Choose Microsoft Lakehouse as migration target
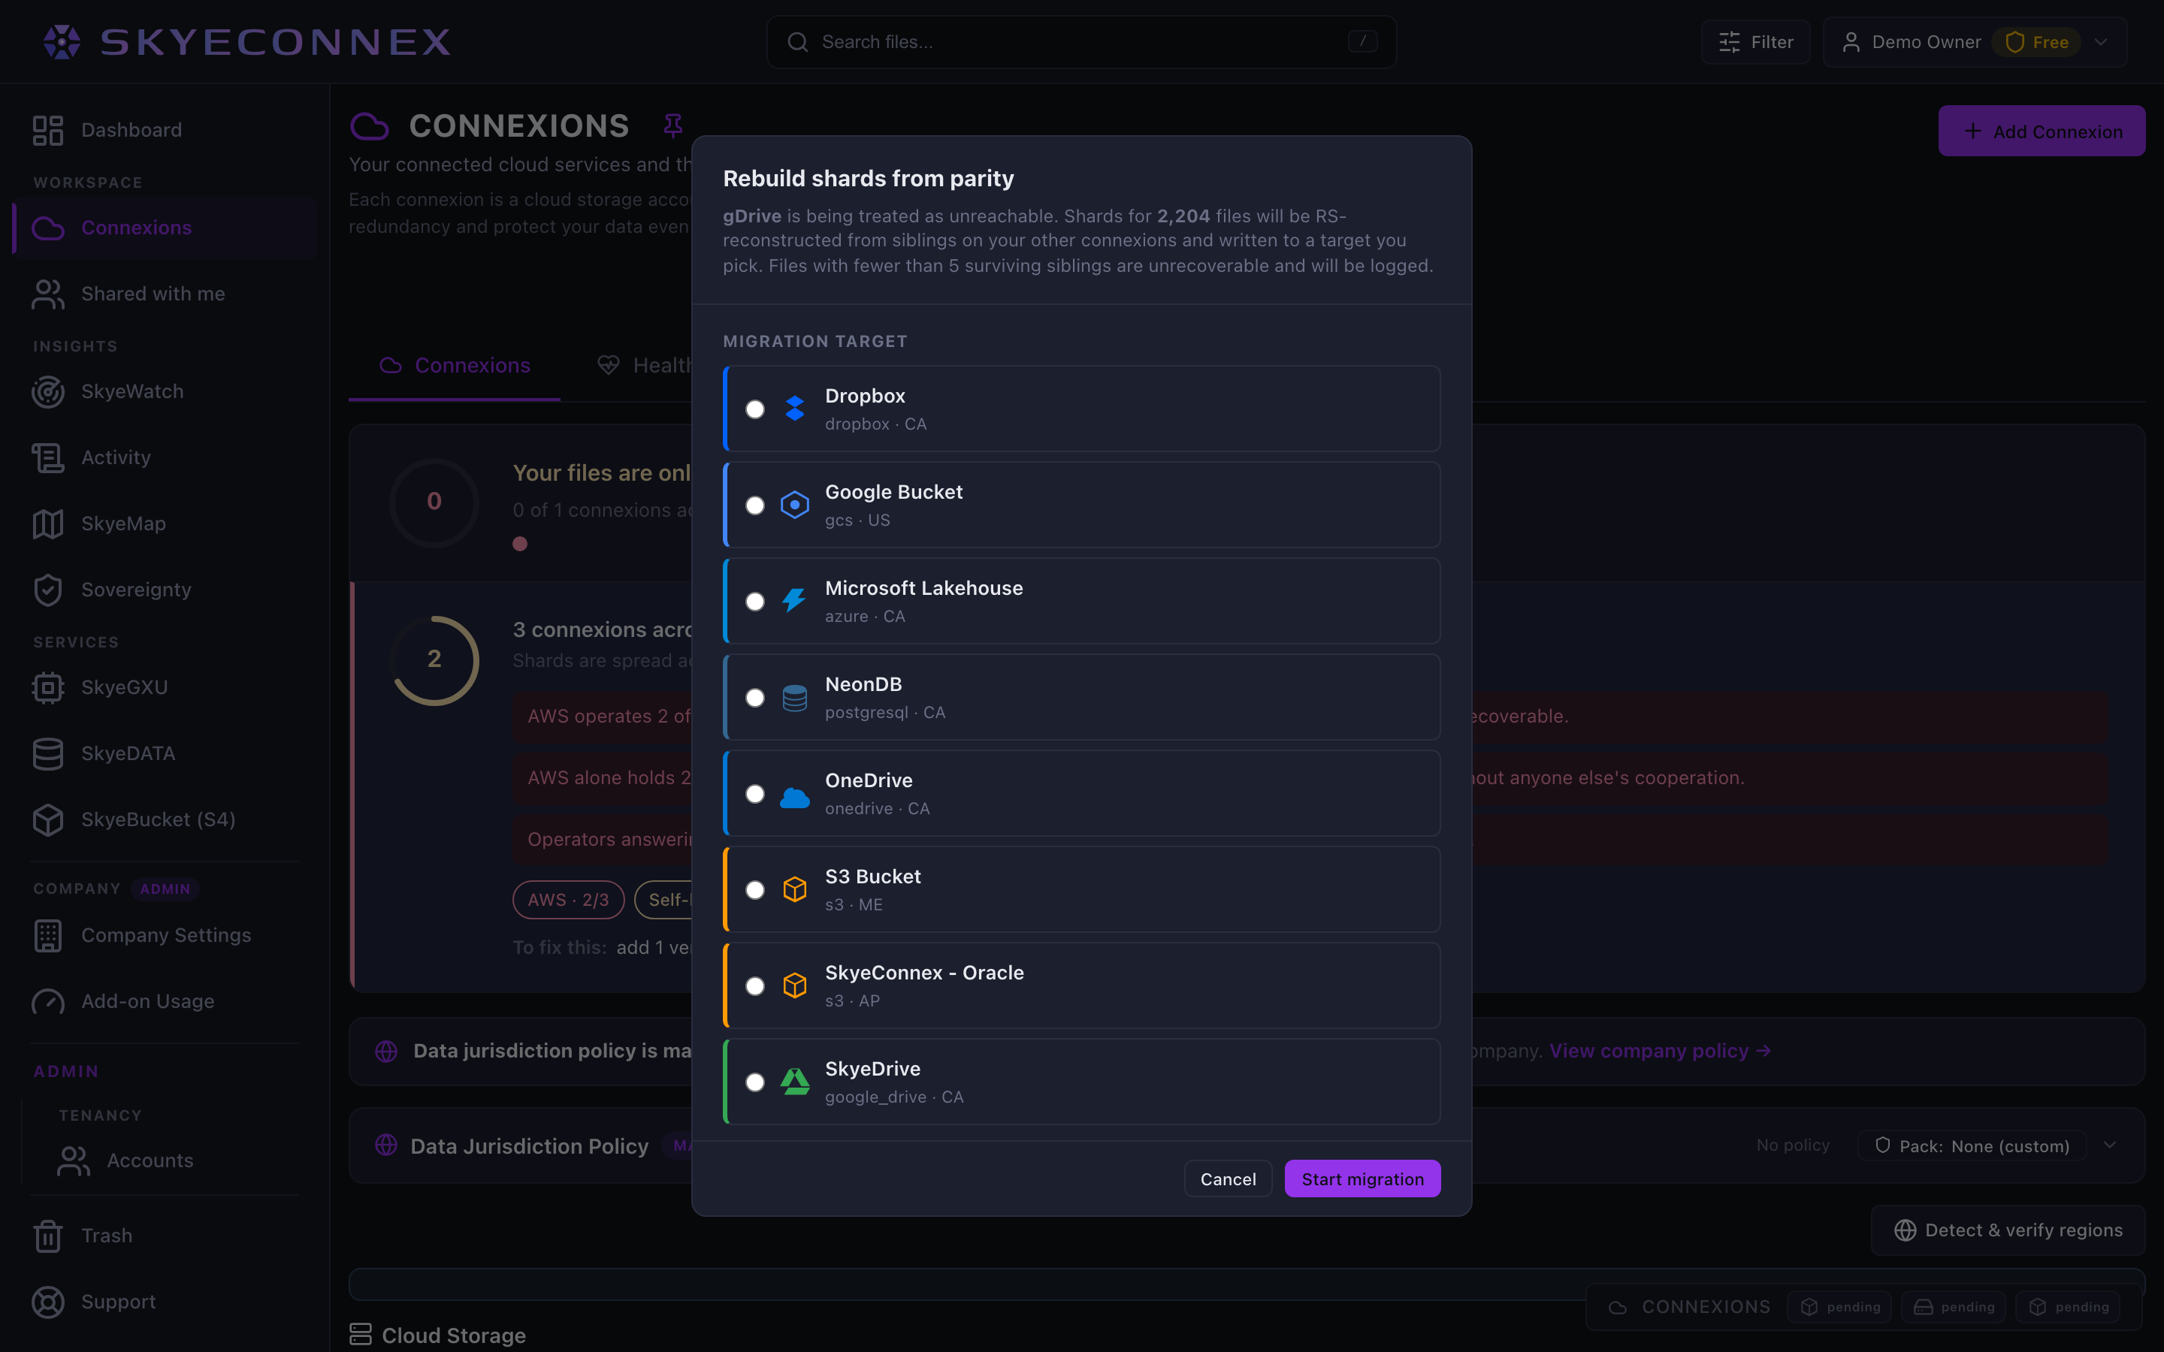Viewport: 2164px width, 1352px height. coord(754,601)
